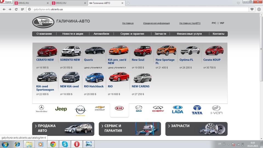Open the СЕРВИС И ГАРАНТИЯ banner
The image size is (263, 148).
pyautogui.click(x=130, y=129)
